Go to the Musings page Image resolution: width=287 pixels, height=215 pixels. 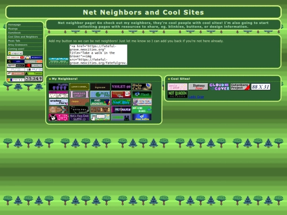tap(13, 29)
